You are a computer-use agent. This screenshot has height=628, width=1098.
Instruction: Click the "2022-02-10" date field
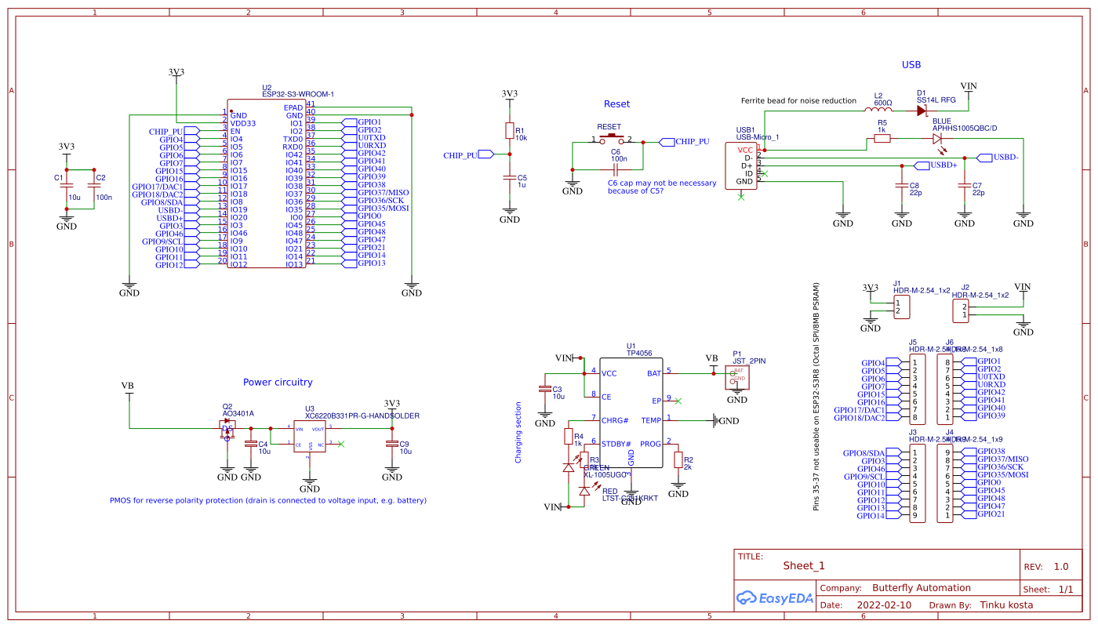[x=885, y=605]
